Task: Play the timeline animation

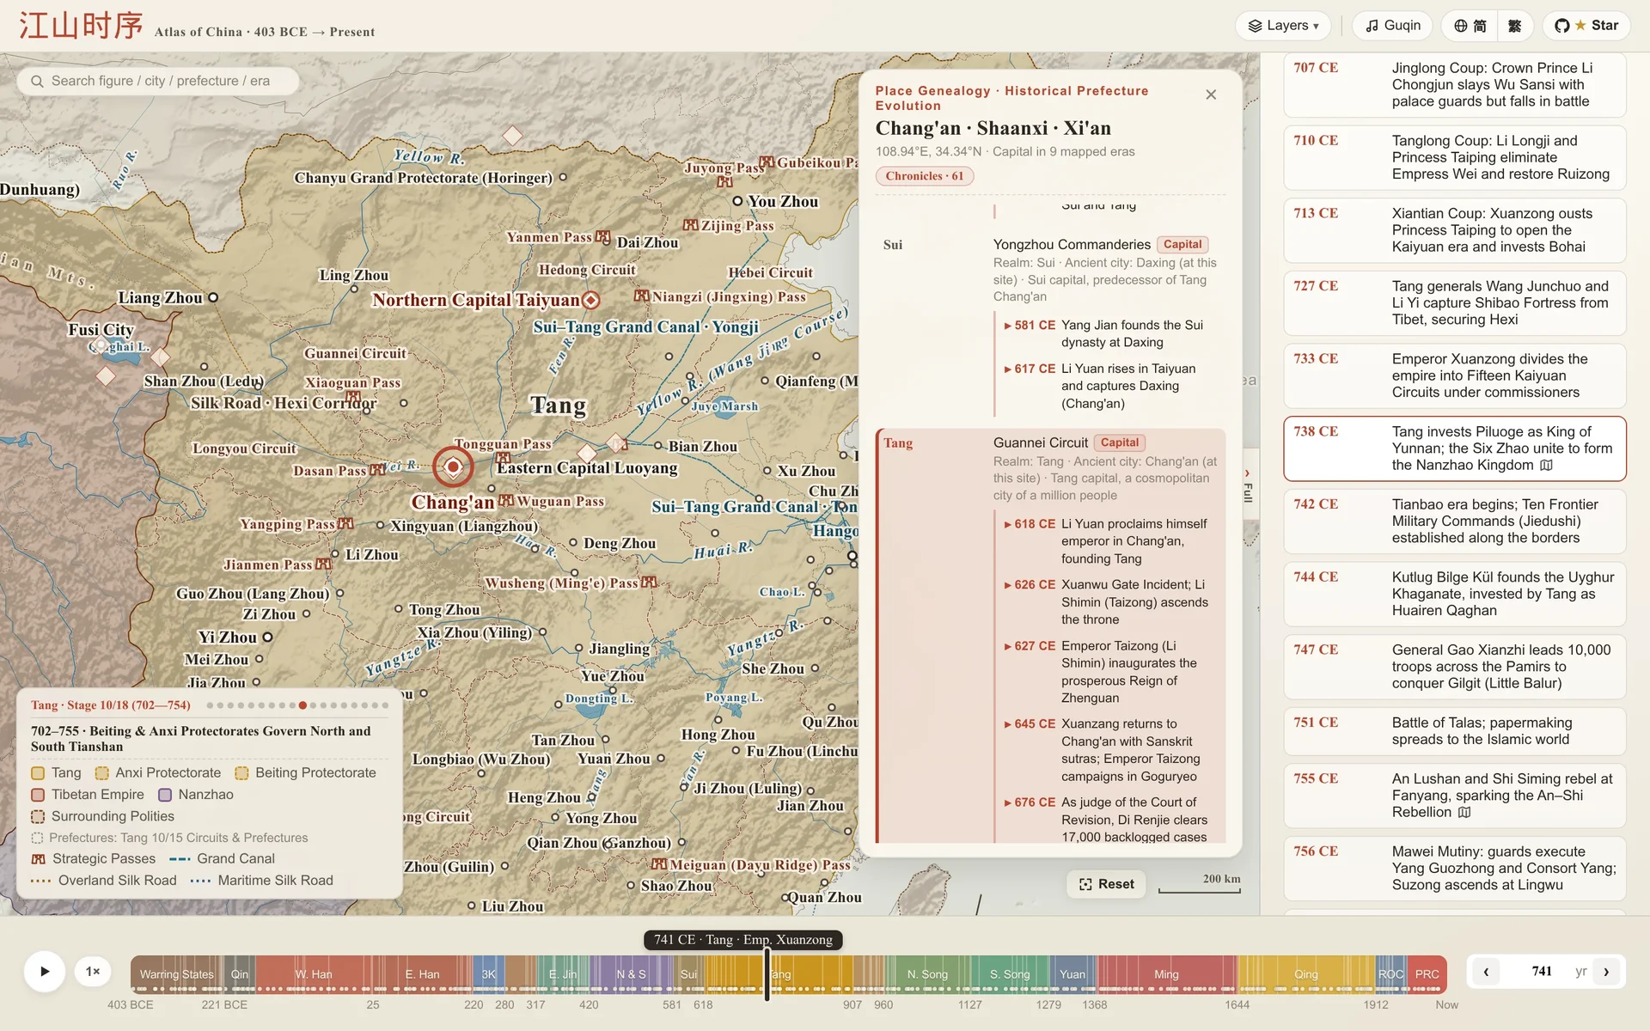Action: point(45,972)
